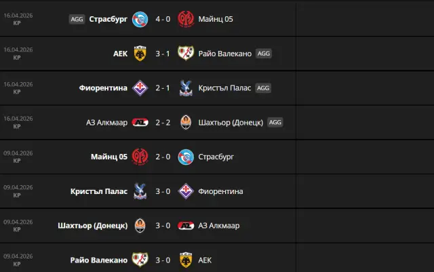
Task: Click Crystal Palace logo in the 3-0 Fiorentina match
Action: [140, 191]
